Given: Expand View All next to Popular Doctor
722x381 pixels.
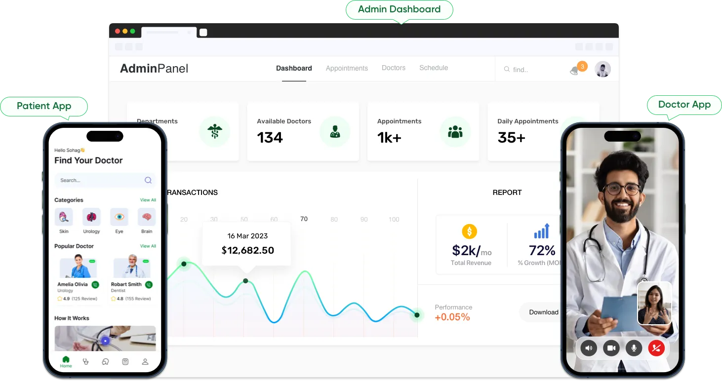Looking at the screenshot, I should pyautogui.click(x=148, y=246).
